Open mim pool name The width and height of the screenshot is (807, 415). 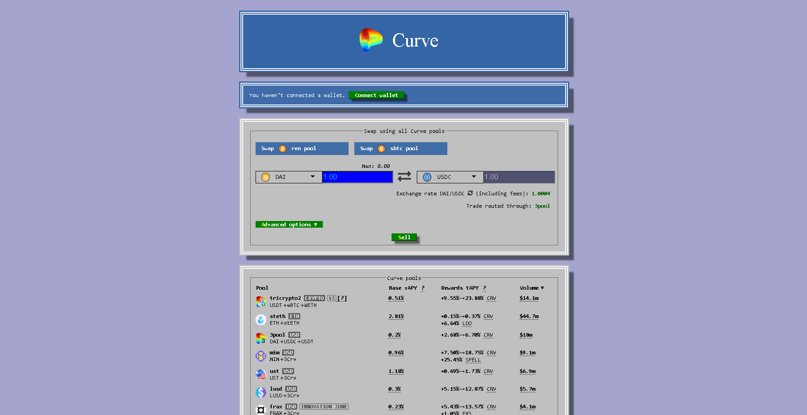click(275, 353)
